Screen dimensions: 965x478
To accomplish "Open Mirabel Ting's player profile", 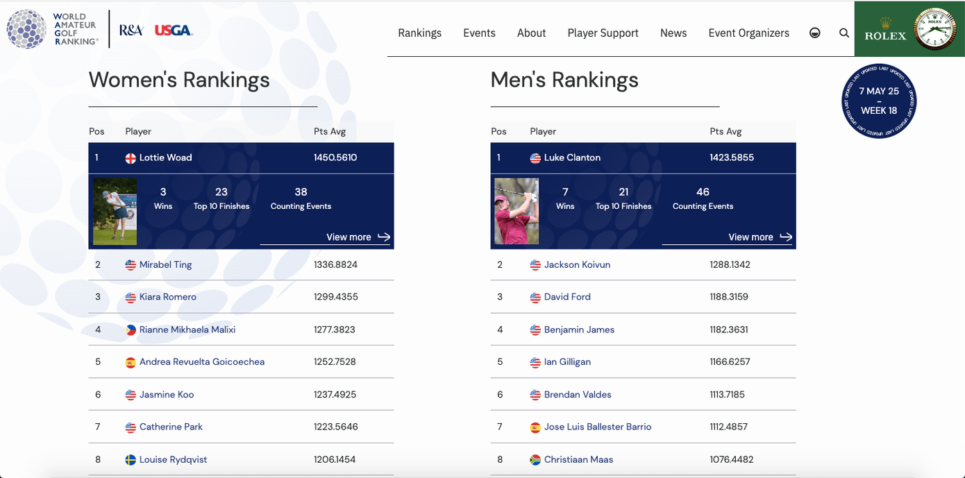I will (x=165, y=265).
